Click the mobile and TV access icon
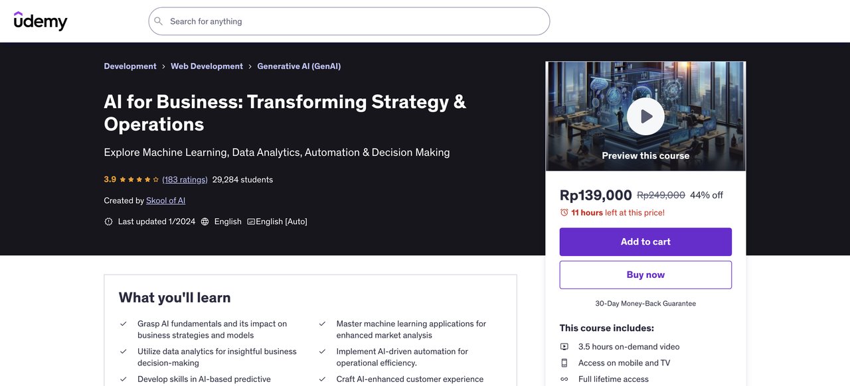 click(564, 363)
